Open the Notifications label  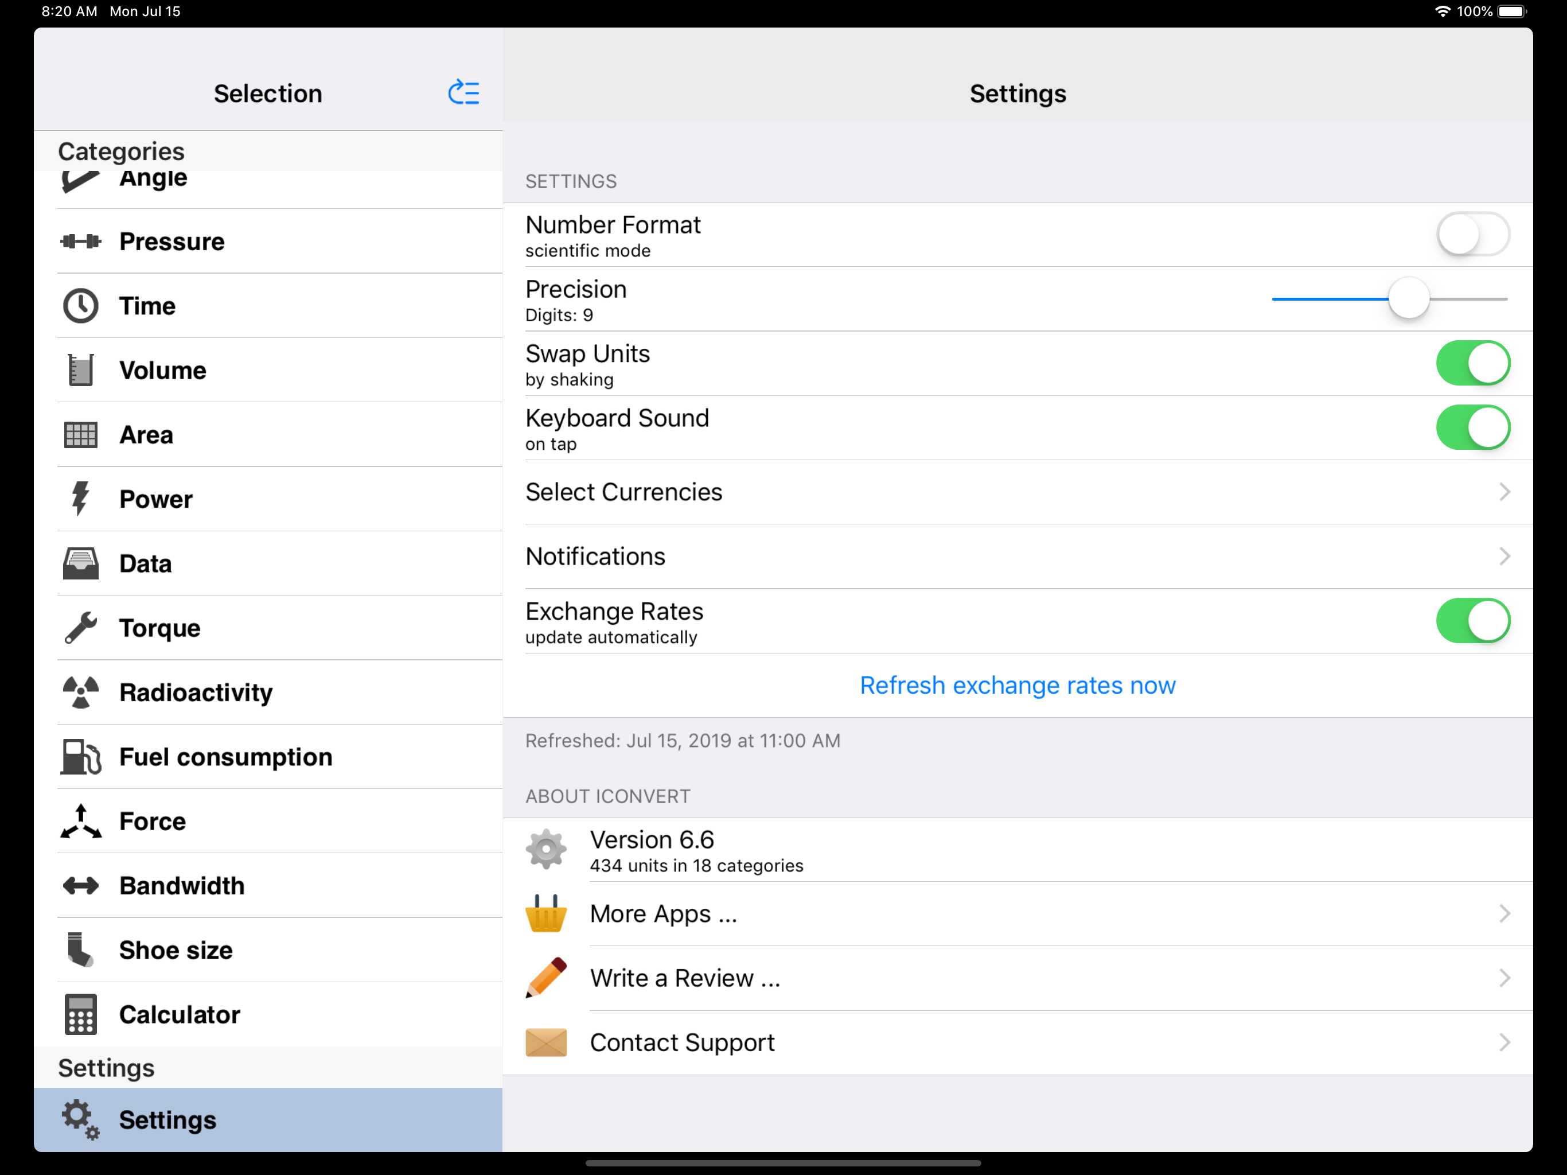[x=595, y=557]
